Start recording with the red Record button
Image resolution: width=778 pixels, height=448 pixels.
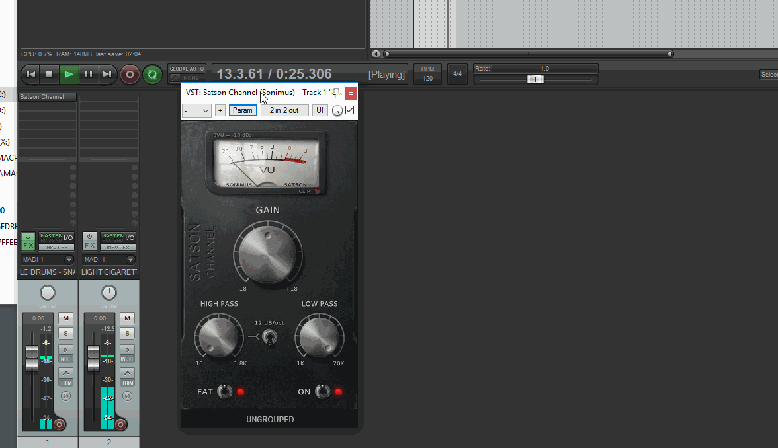click(x=130, y=74)
